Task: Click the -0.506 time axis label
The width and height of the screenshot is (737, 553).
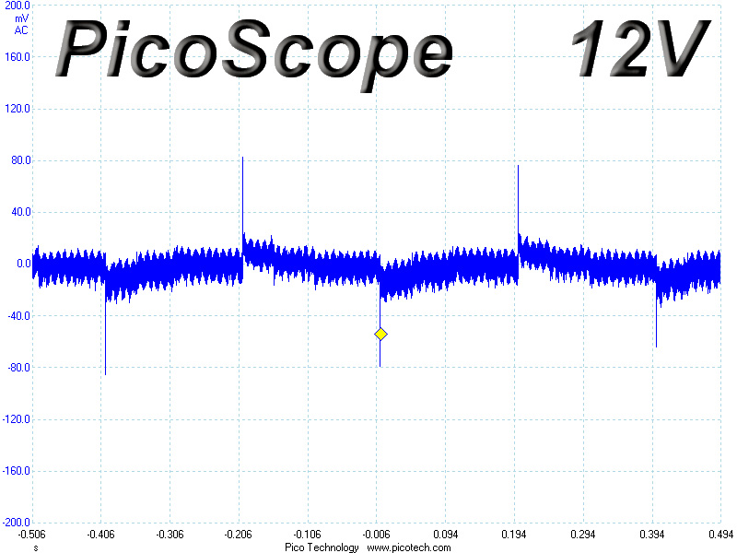Action: [x=32, y=535]
